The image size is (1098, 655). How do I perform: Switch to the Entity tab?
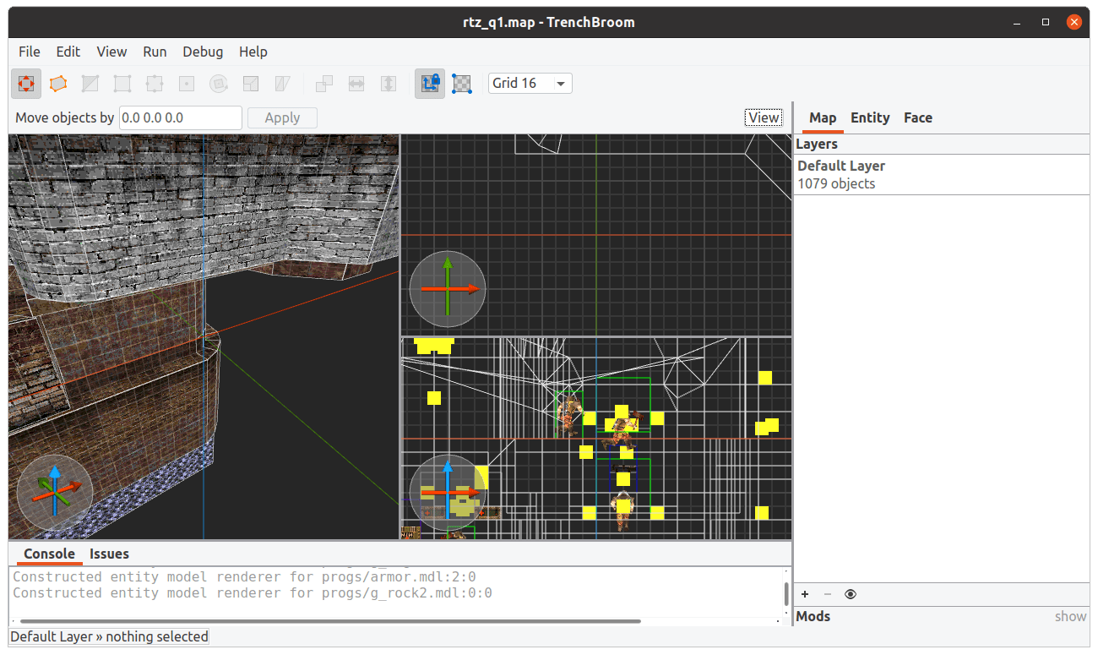click(870, 117)
